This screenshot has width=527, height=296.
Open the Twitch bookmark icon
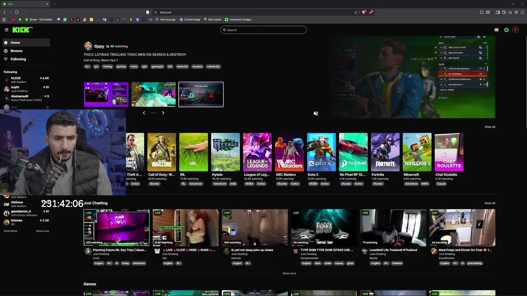(58, 19)
